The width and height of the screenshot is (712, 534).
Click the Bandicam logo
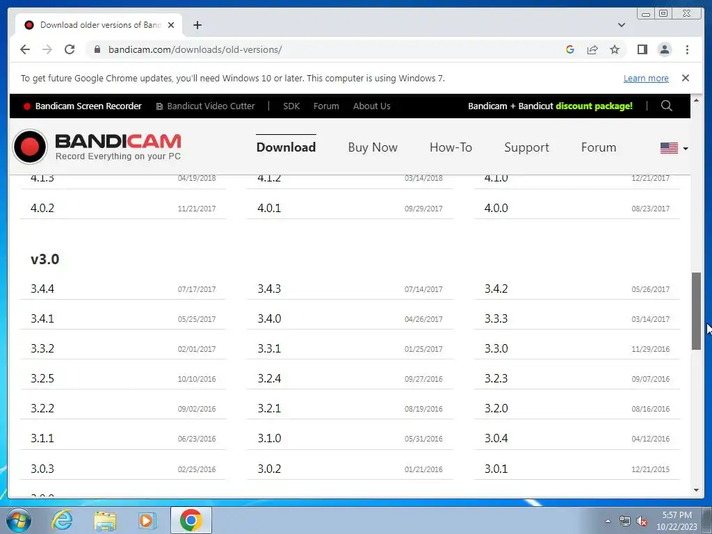click(x=97, y=147)
